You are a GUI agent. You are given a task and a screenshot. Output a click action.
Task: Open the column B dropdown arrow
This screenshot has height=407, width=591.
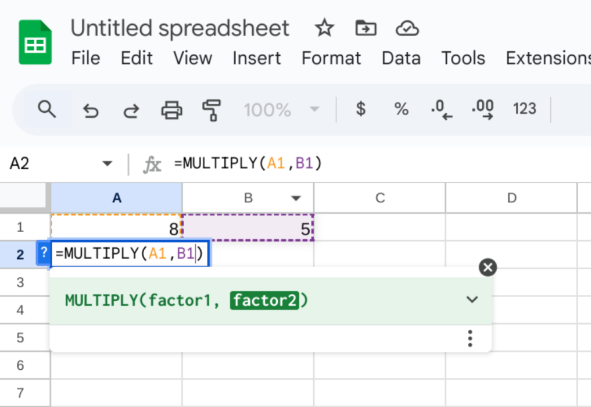(x=296, y=198)
